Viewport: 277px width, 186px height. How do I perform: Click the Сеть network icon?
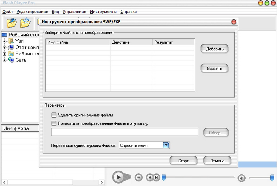coord(11,60)
